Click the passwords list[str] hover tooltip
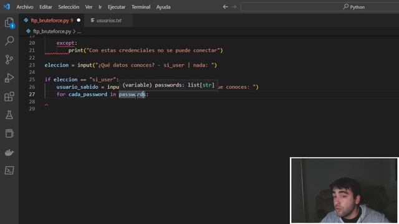 (x=168, y=85)
